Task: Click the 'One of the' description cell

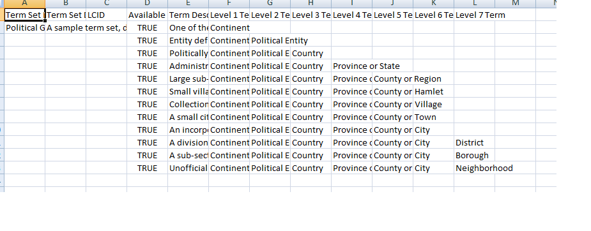Action: pyautogui.click(x=188, y=28)
